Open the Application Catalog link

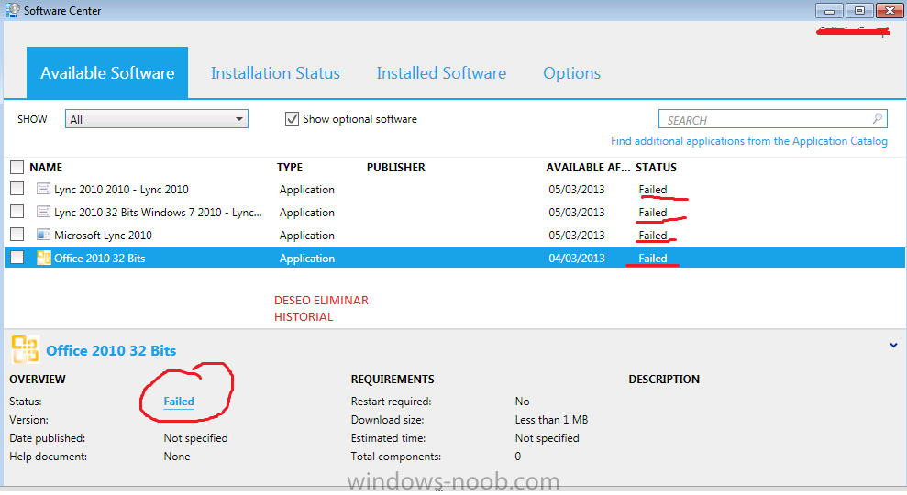[749, 141]
